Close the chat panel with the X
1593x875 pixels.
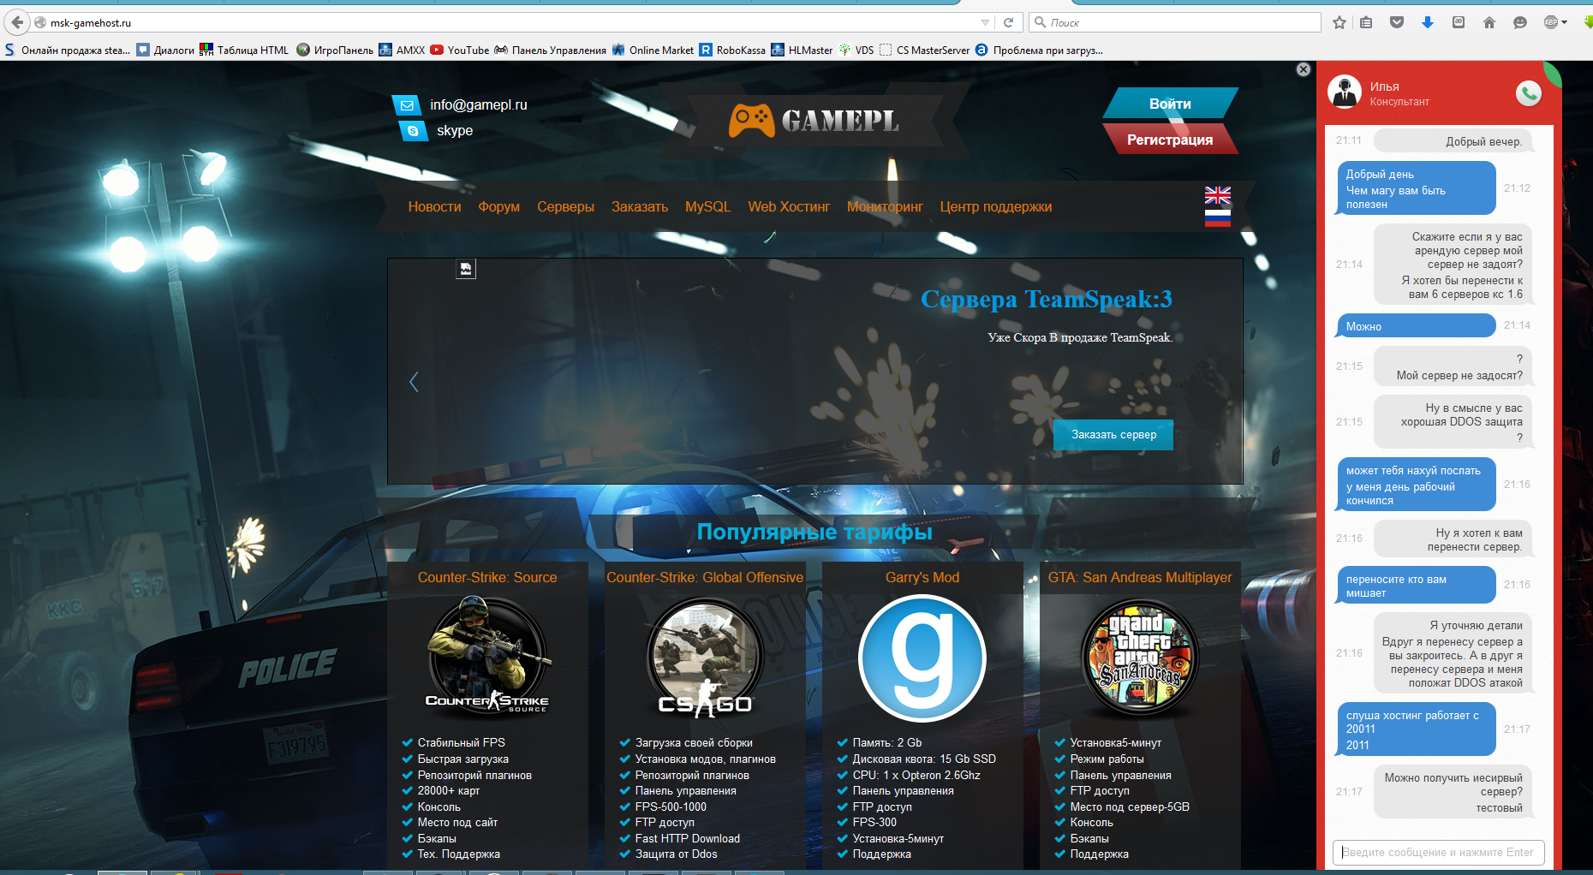(1304, 69)
